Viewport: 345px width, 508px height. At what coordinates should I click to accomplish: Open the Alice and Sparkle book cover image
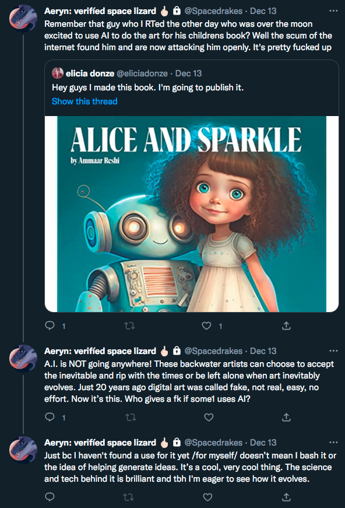[192, 214]
